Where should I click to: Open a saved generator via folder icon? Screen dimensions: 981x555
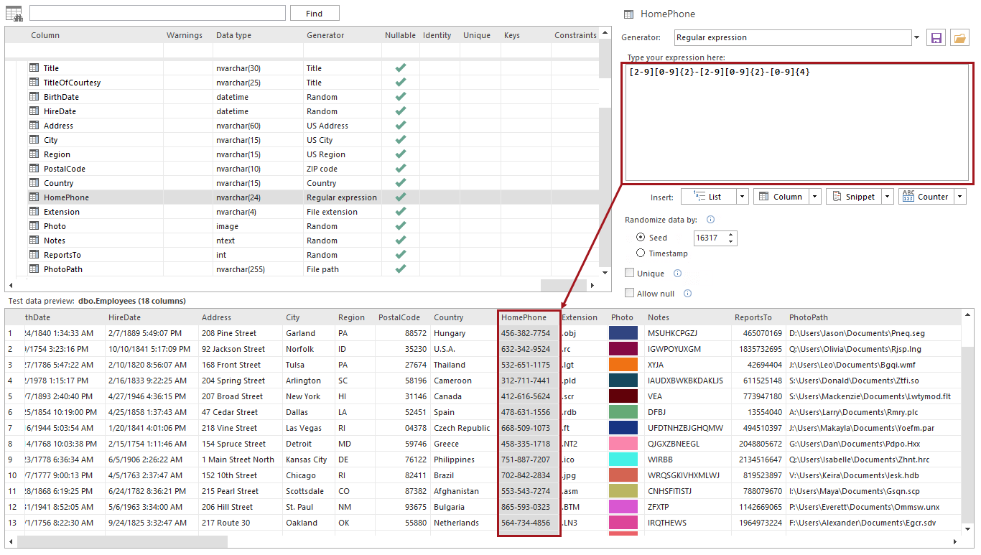coord(959,38)
